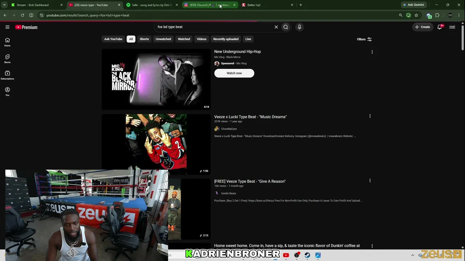Open the new tab plus button

(x=301, y=5)
